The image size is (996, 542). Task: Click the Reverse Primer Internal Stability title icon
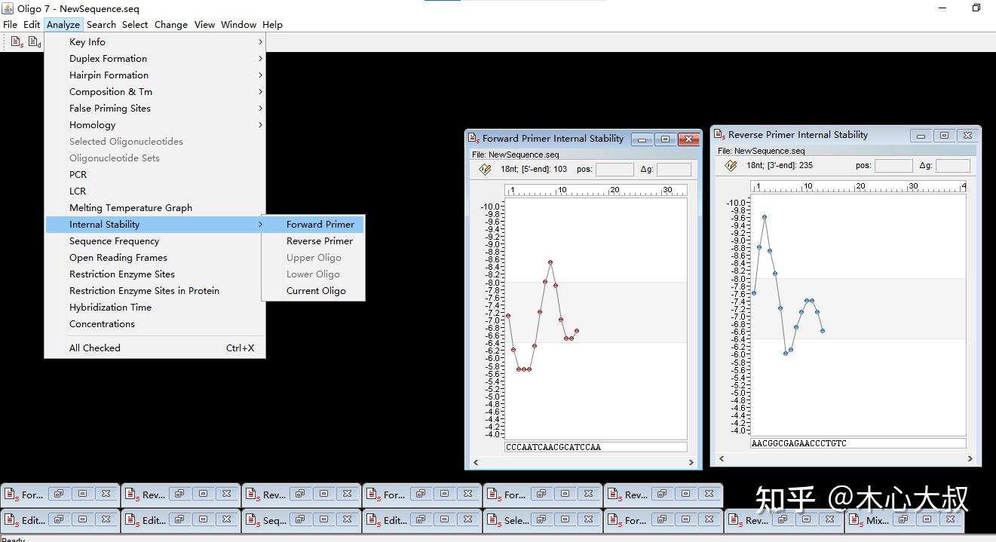coord(719,135)
